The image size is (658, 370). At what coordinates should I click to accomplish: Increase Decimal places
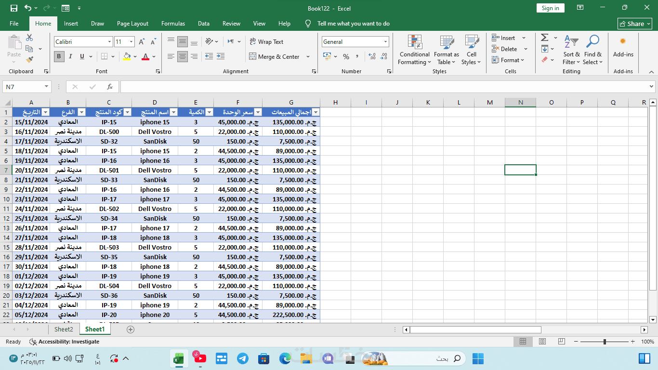(372, 56)
